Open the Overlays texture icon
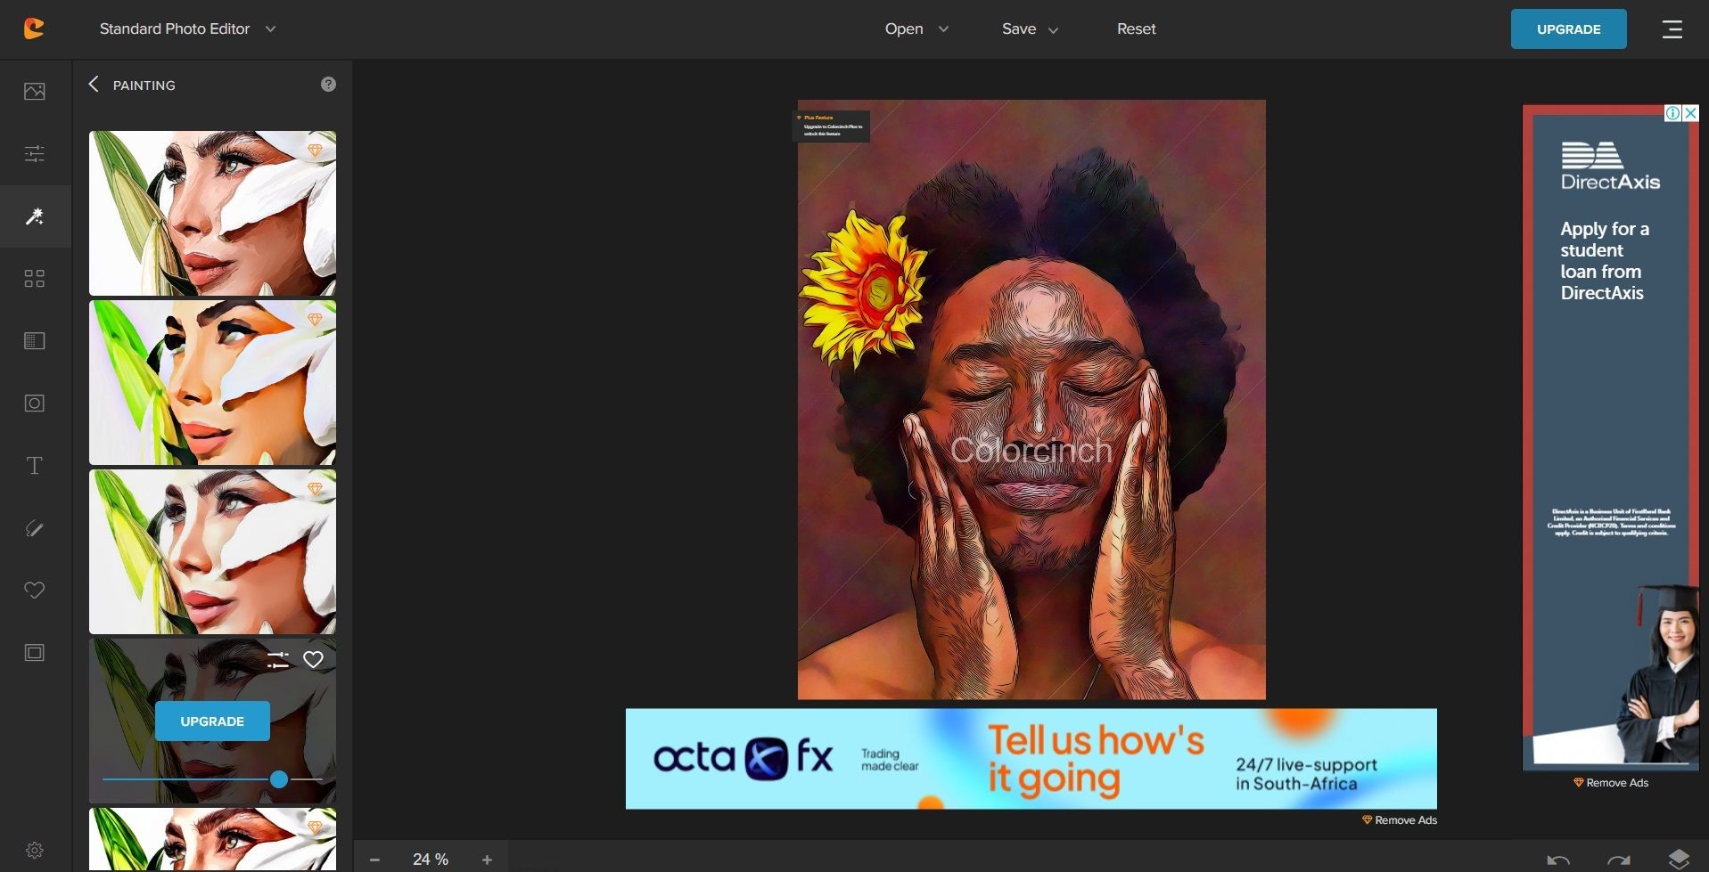1709x872 pixels. point(35,341)
